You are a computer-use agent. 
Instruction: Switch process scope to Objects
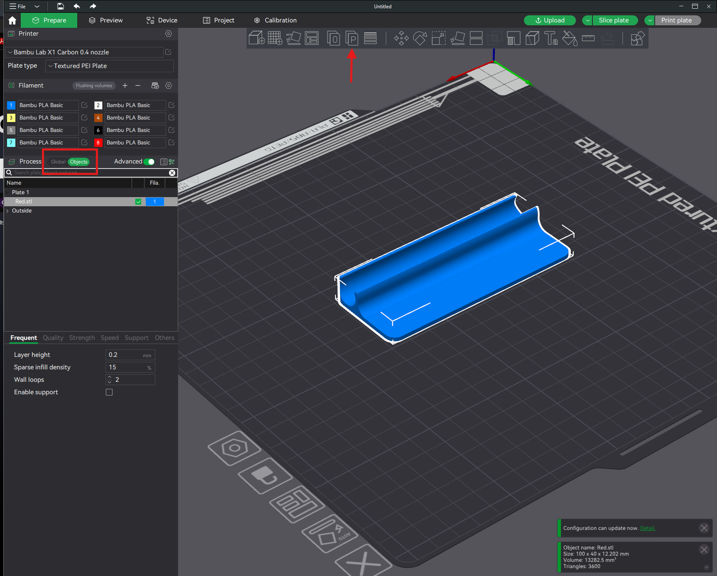(79, 162)
